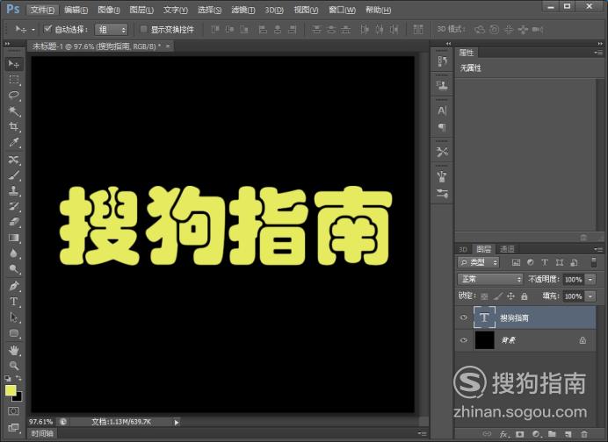Select the Dodge tool
Image resolution: width=608 pixels, height=442 pixels.
click(x=14, y=269)
